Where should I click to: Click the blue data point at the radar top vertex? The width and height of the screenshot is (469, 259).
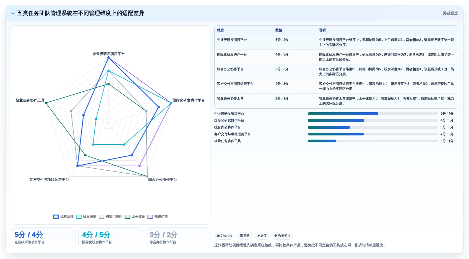(108, 57)
